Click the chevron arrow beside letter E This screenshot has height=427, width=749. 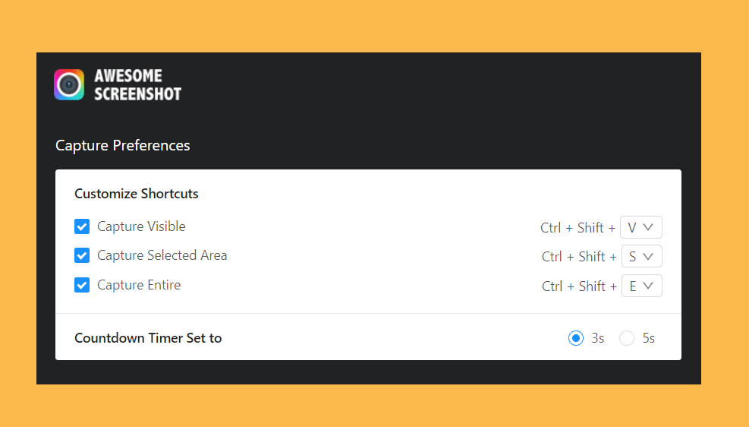[648, 286]
